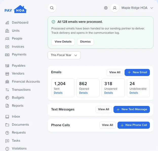Navigate to Transactions
Image resolution: width=158 pixels, height=151 pixels.
21,90
